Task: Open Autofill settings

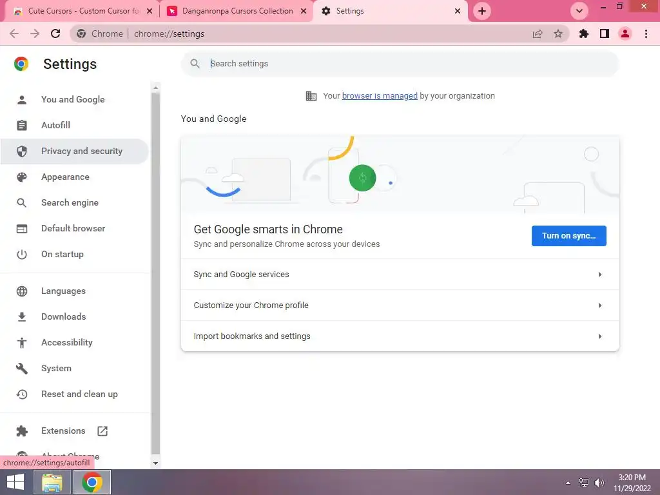Action: (x=55, y=125)
